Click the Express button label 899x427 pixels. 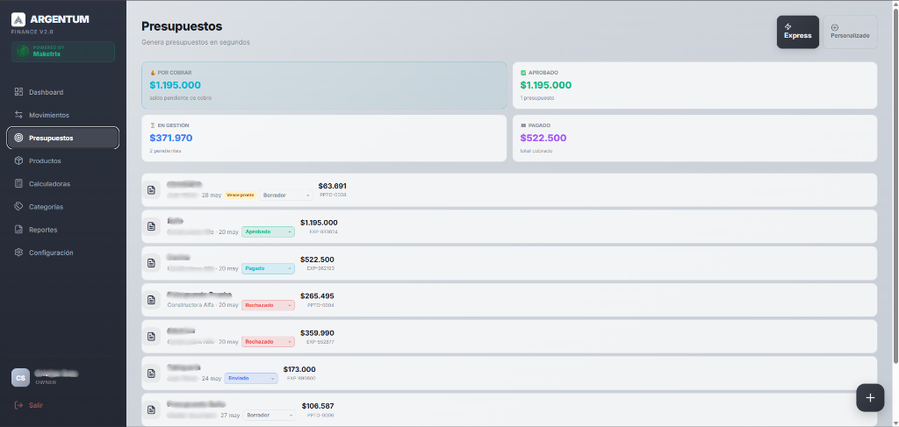pyautogui.click(x=797, y=35)
